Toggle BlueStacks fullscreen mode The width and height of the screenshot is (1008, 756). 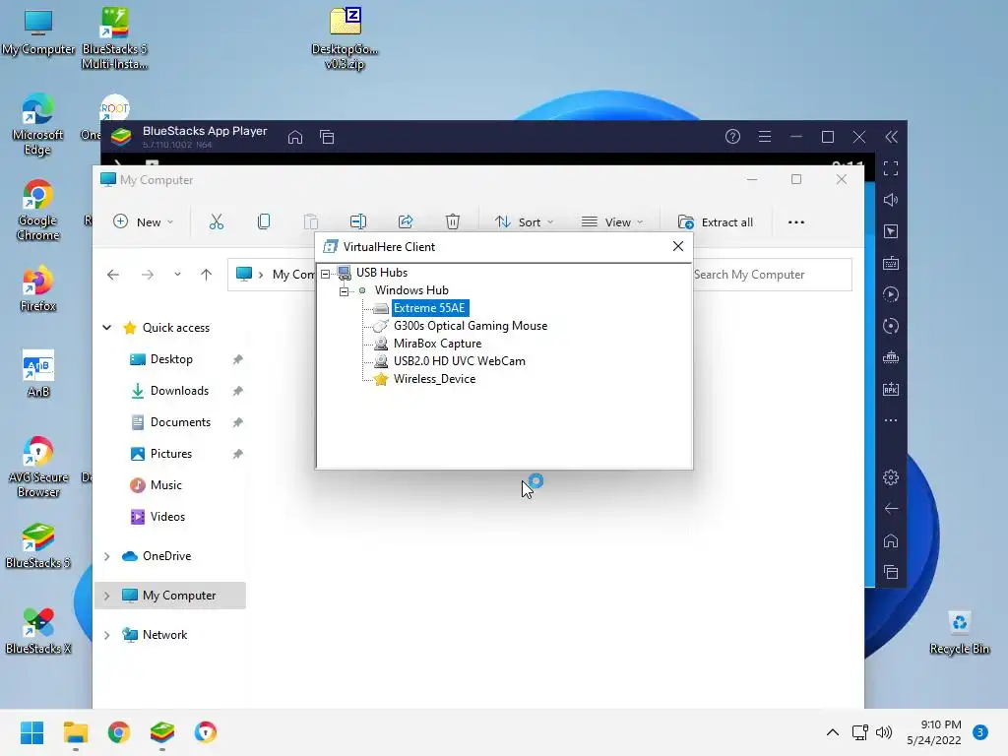coord(890,168)
